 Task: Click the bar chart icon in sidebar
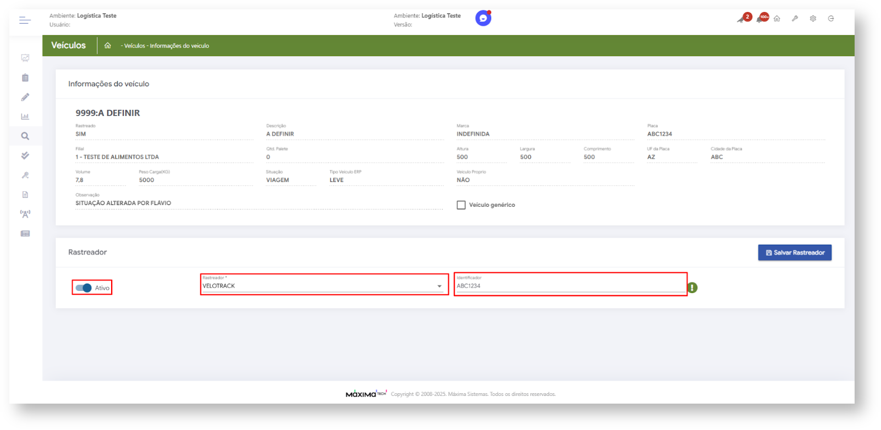click(25, 117)
